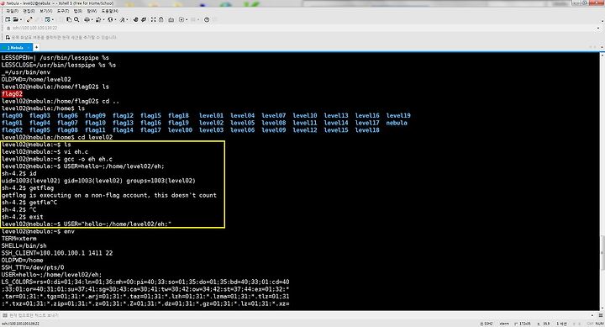
Task: Expand the Open session dropdown arrow
Action: click(21, 19)
